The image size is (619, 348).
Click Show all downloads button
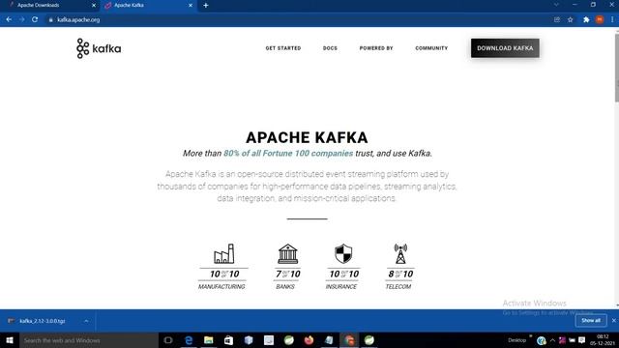click(591, 320)
